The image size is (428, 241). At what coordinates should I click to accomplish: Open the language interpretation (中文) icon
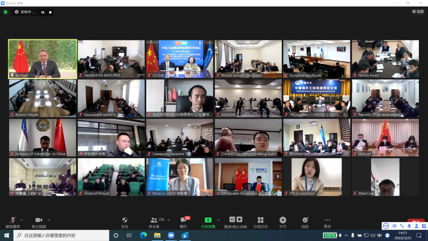click(x=283, y=220)
